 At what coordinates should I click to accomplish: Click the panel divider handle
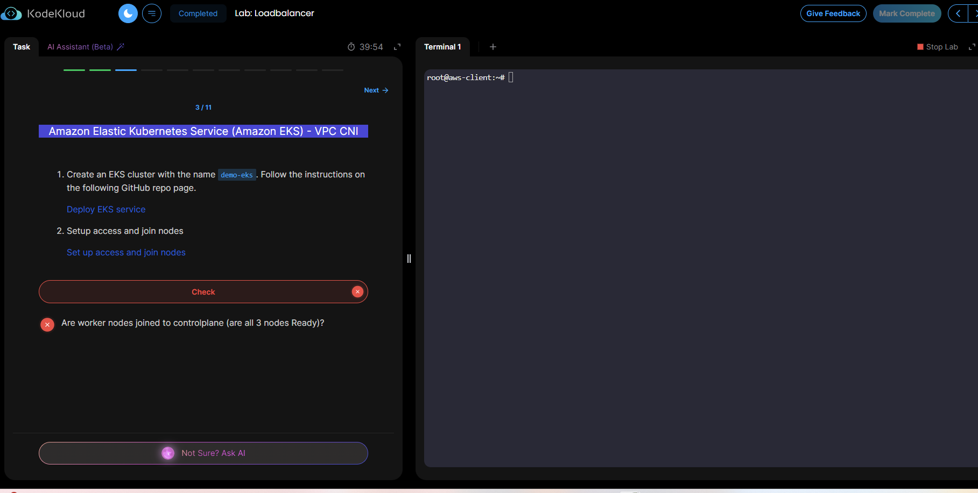click(409, 259)
